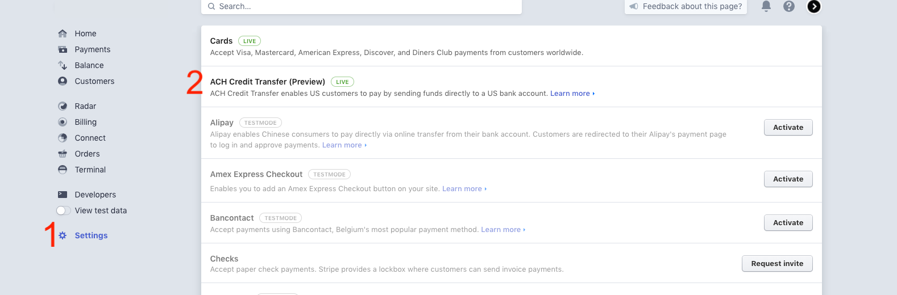The height and width of the screenshot is (295, 897).
Task: Click the megaphone feedback icon
Action: point(634,6)
